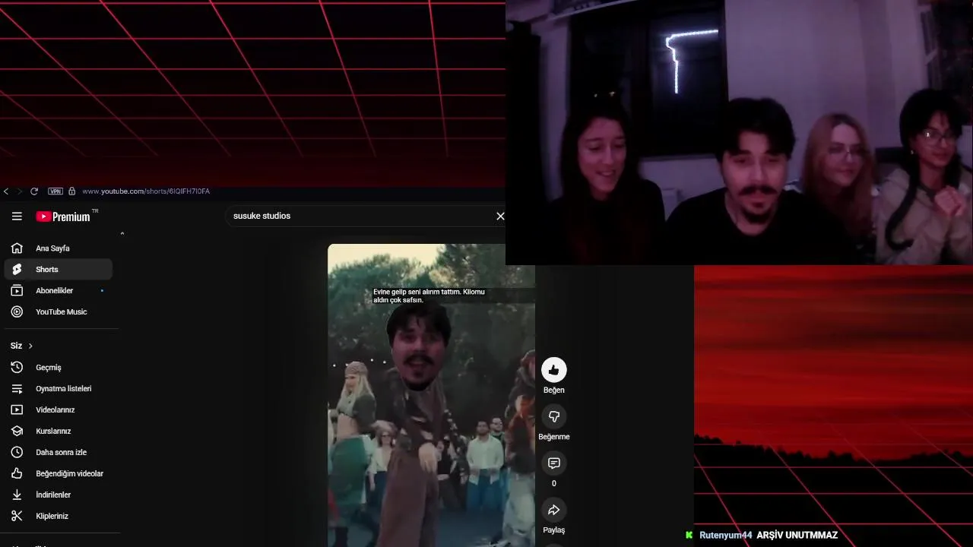Click the Ana Sayfa home icon
The image size is (973, 547).
tap(17, 248)
